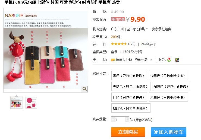Viewport: 201px width, 140px height.
Task: Click the magnifier zoom icon on product image
Action: click(84, 89)
